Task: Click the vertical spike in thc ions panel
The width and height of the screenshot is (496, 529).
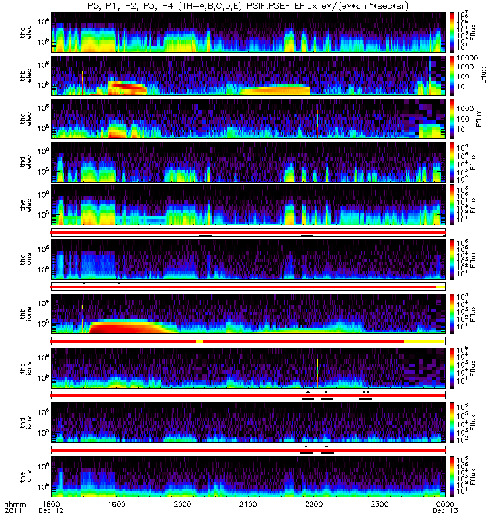Action: [x=317, y=373]
